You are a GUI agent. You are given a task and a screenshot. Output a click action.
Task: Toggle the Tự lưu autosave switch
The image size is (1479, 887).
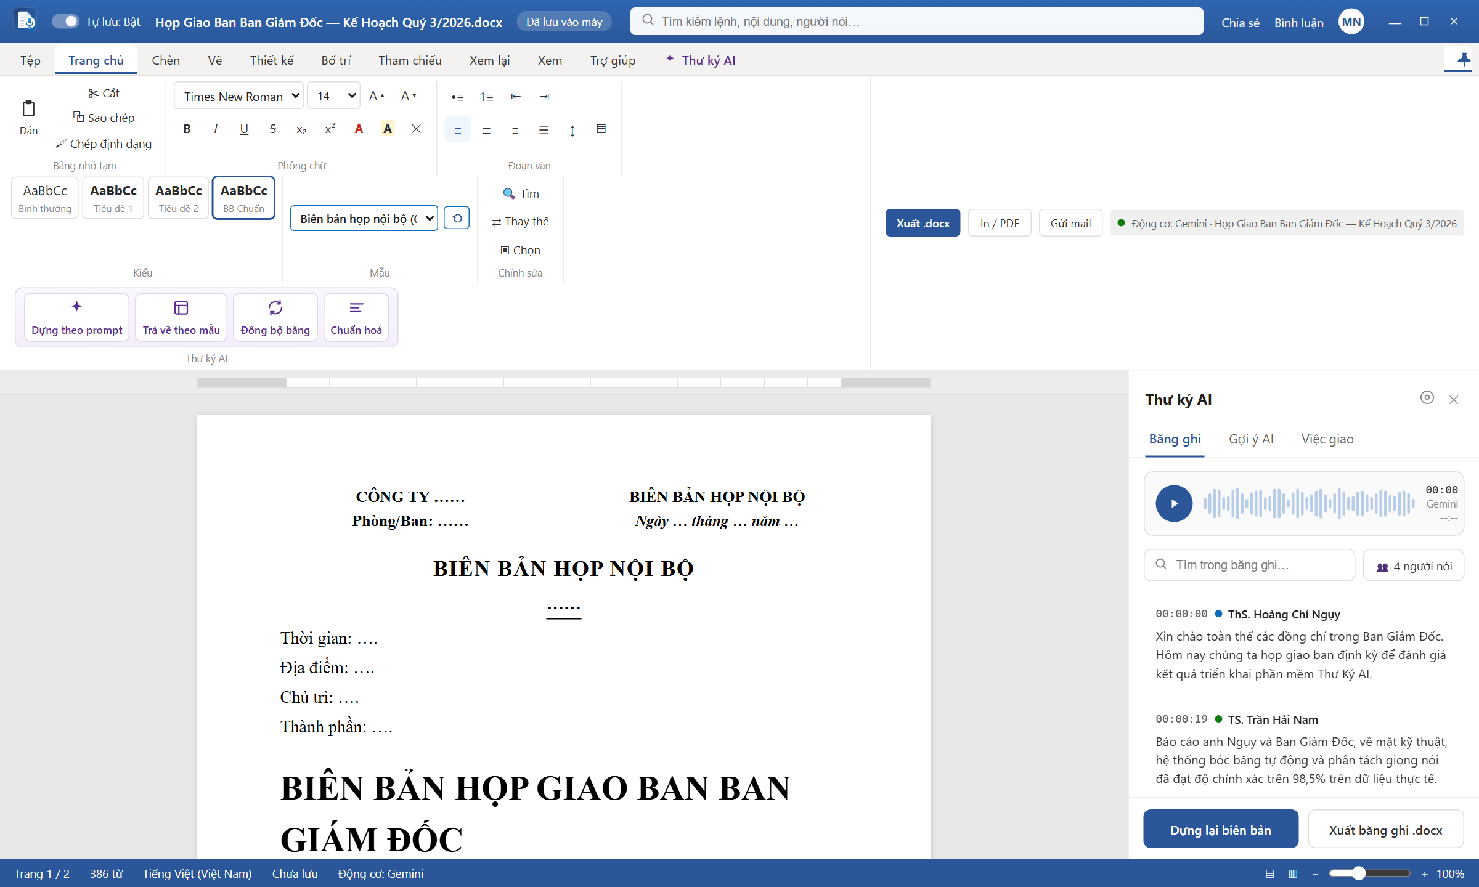(x=65, y=22)
